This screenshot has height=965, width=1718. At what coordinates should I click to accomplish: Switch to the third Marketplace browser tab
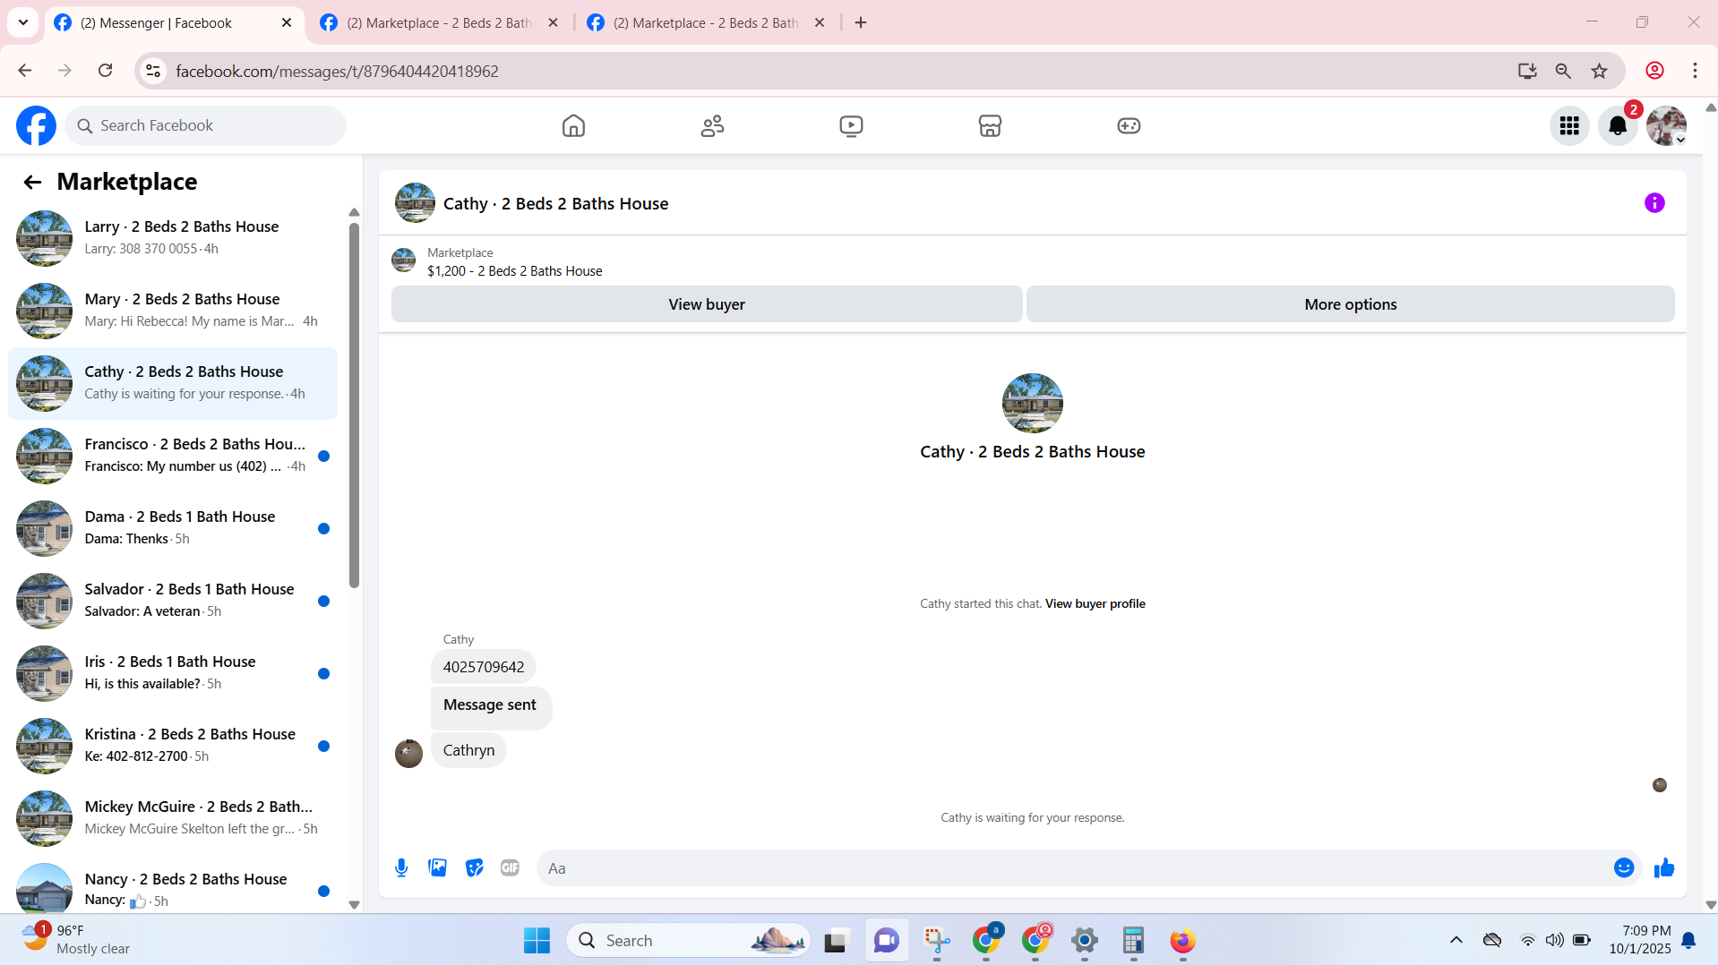(707, 23)
